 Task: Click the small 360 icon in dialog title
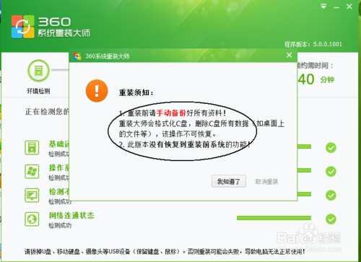tap(77, 56)
